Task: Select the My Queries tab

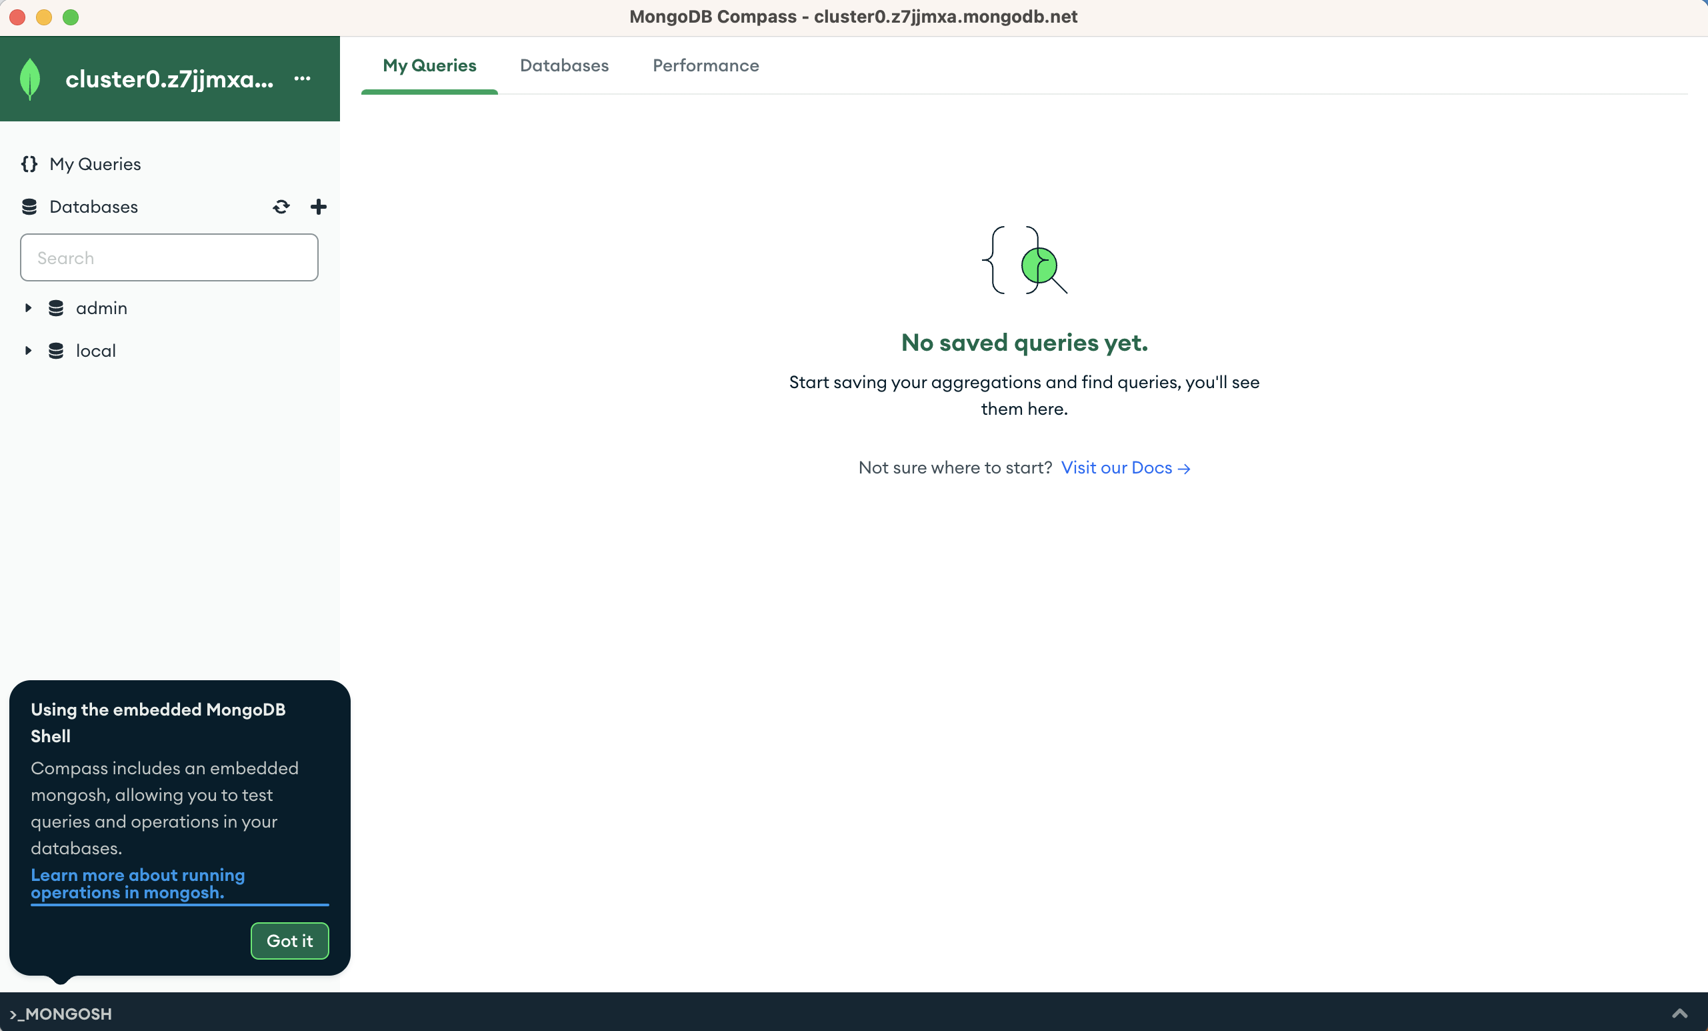Action: pos(429,65)
